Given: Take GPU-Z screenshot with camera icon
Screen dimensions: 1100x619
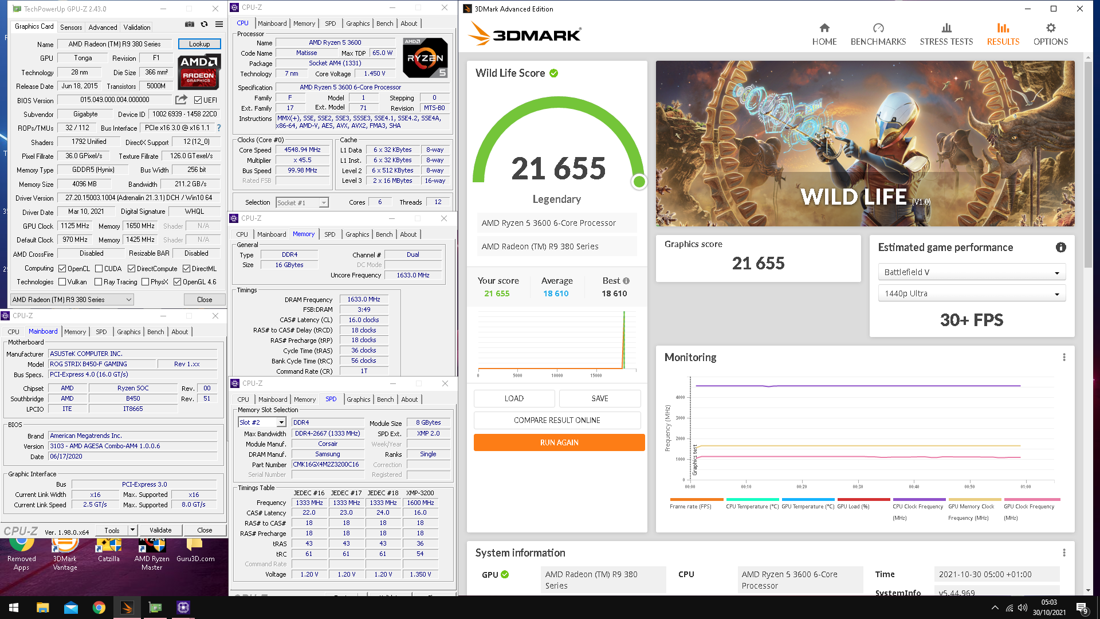Looking at the screenshot, I should (189, 24).
